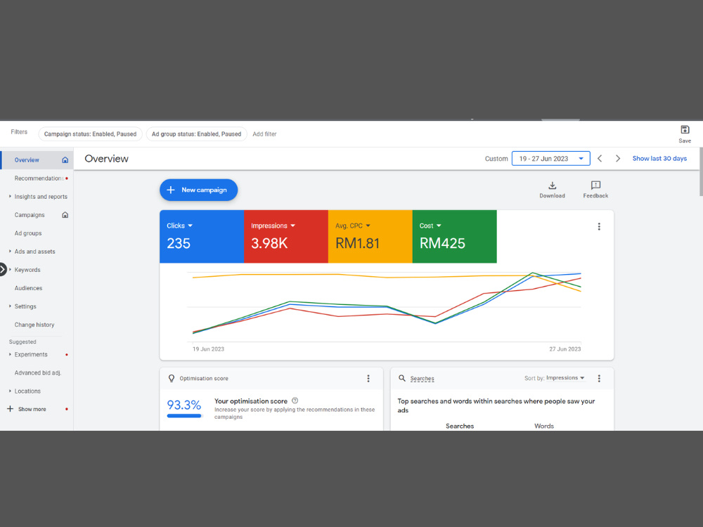Click the magnifier icon on Searches card
The width and height of the screenshot is (703, 527).
point(401,378)
